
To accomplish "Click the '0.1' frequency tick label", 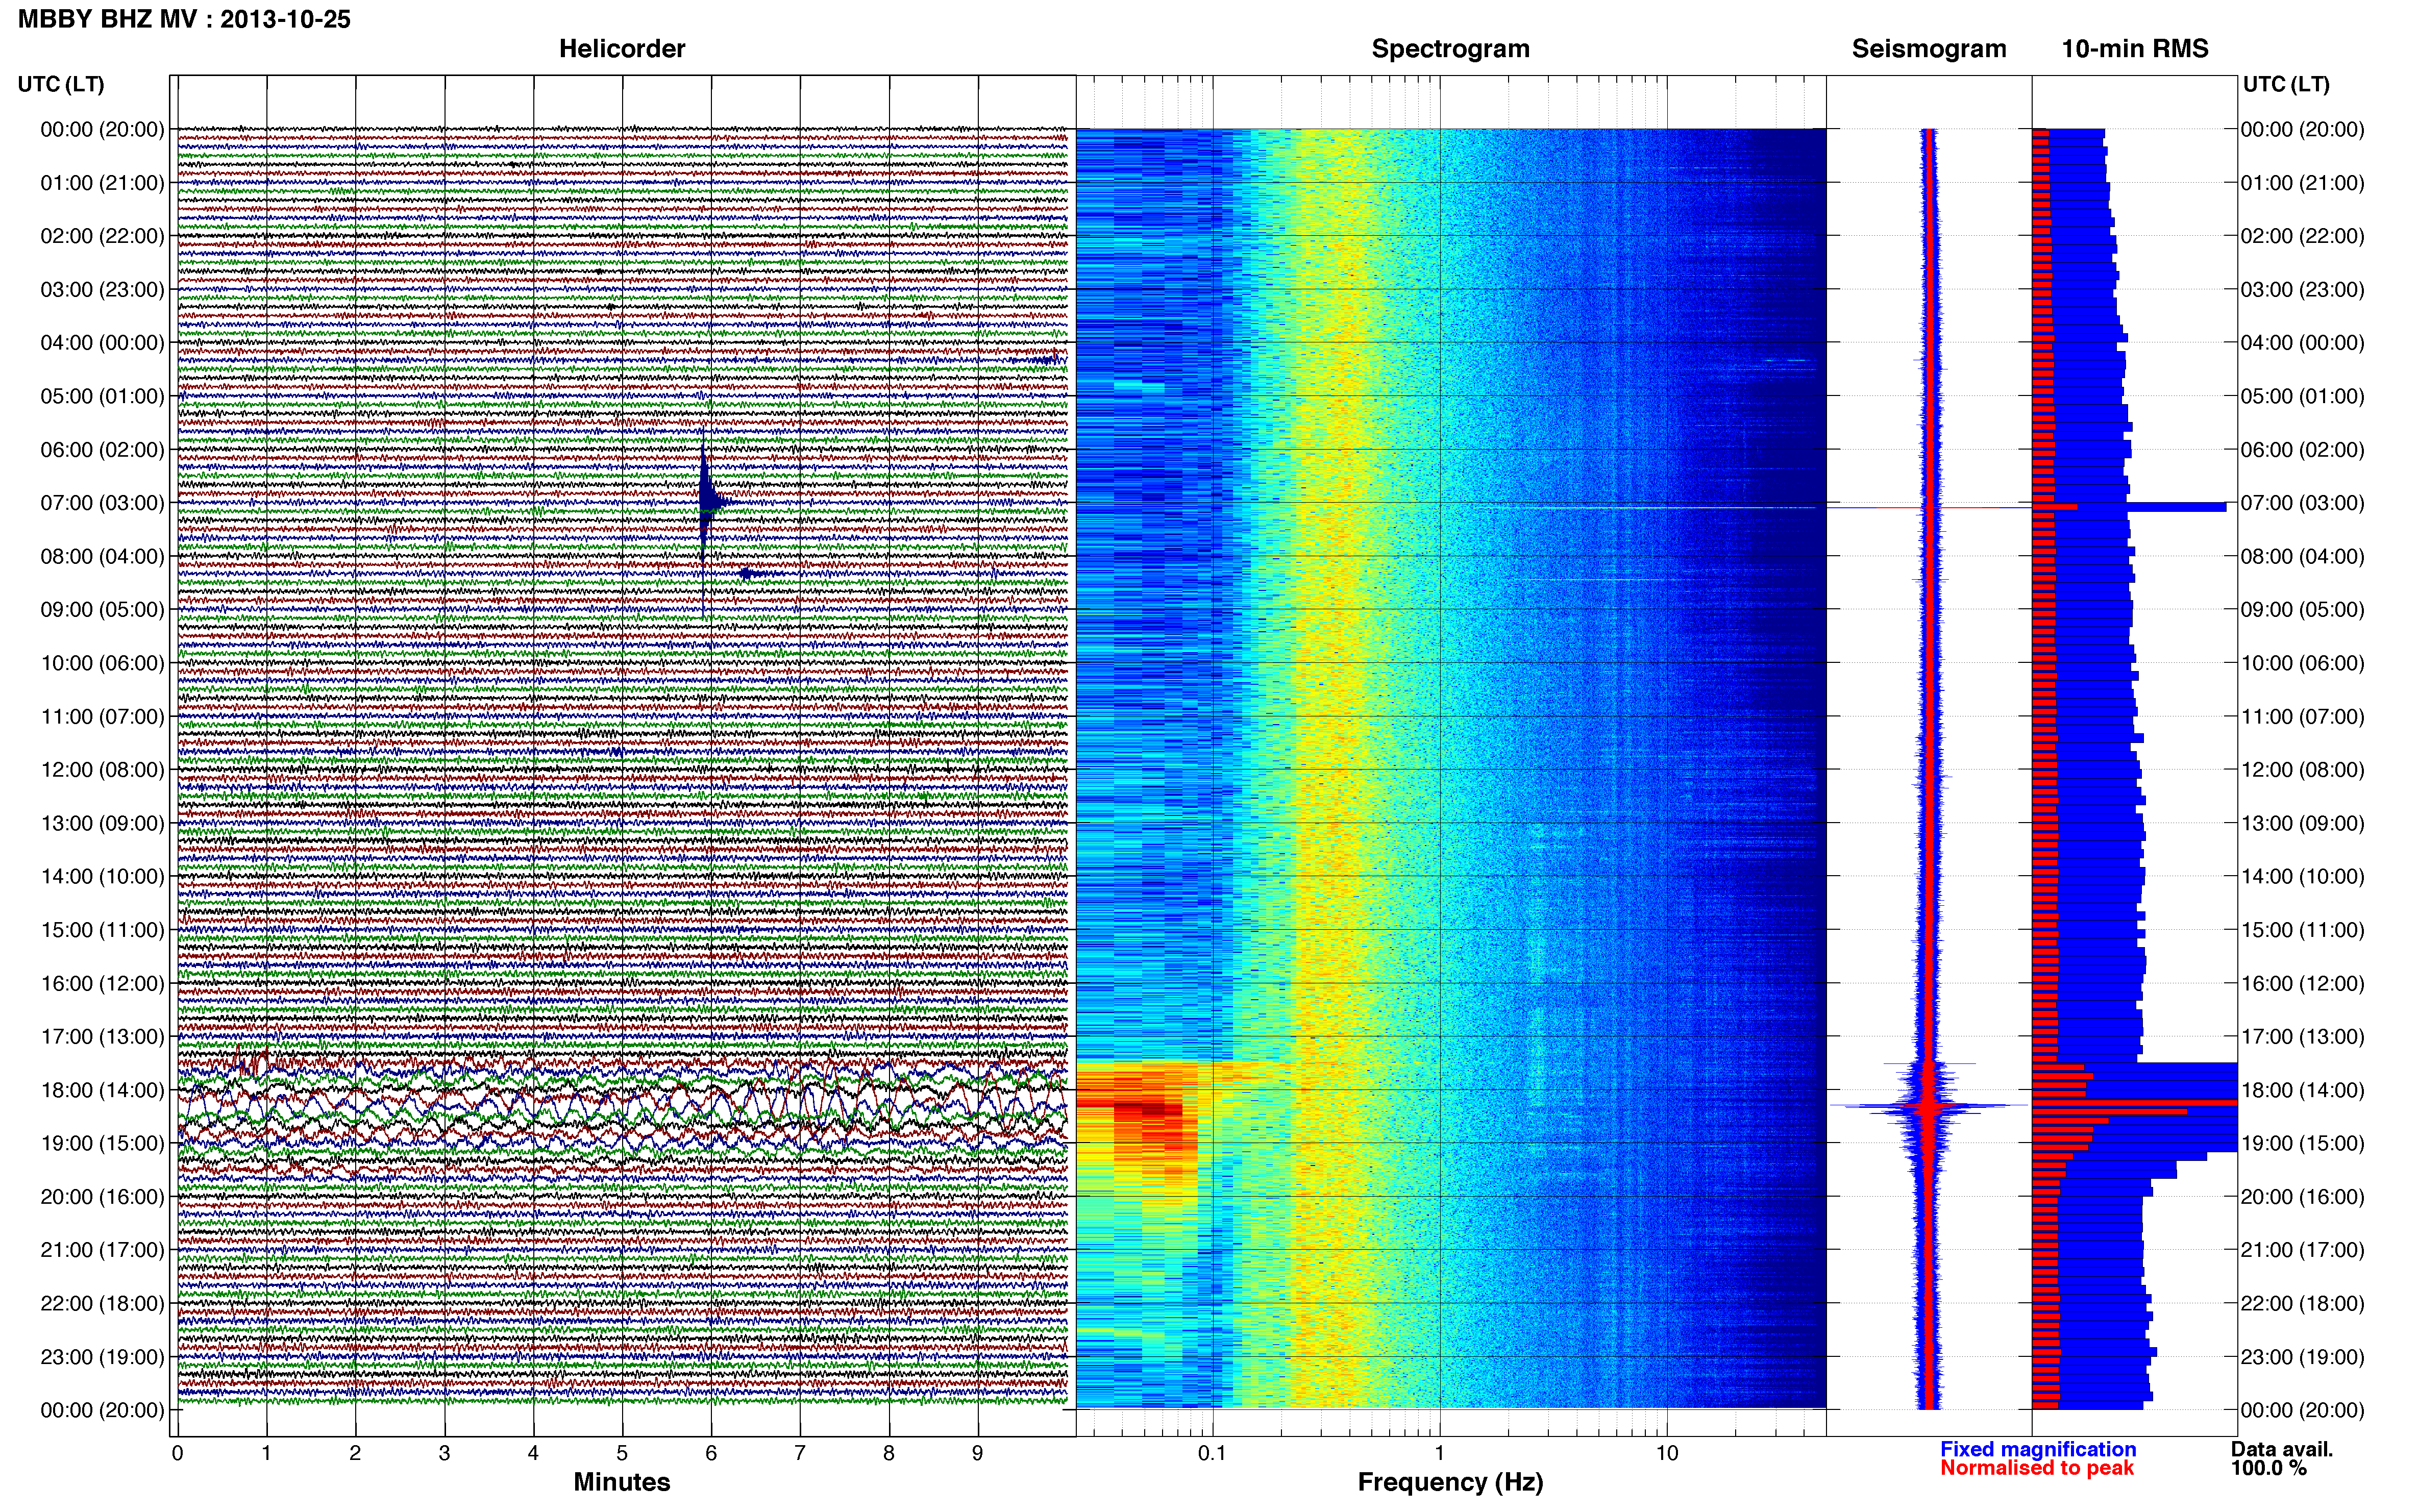I will pos(1212,1454).
